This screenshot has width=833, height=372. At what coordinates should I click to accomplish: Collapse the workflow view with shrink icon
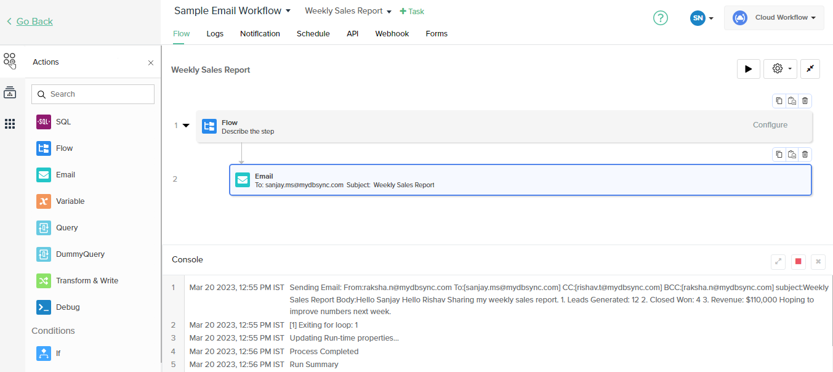coord(810,69)
